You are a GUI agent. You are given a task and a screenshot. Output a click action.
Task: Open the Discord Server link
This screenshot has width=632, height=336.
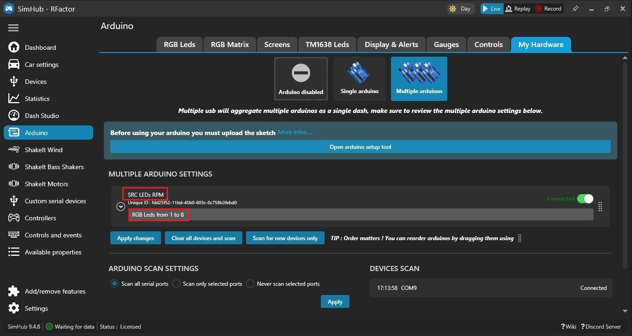pyautogui.click(x=601, y=327)
